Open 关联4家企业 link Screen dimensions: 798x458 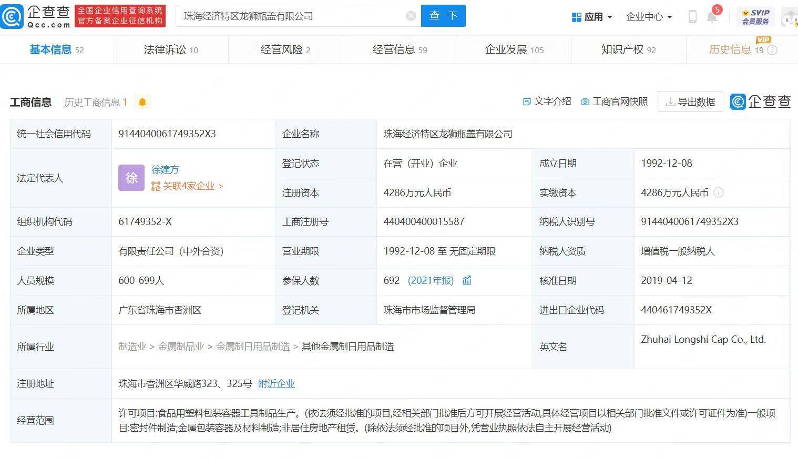[187, 186]
